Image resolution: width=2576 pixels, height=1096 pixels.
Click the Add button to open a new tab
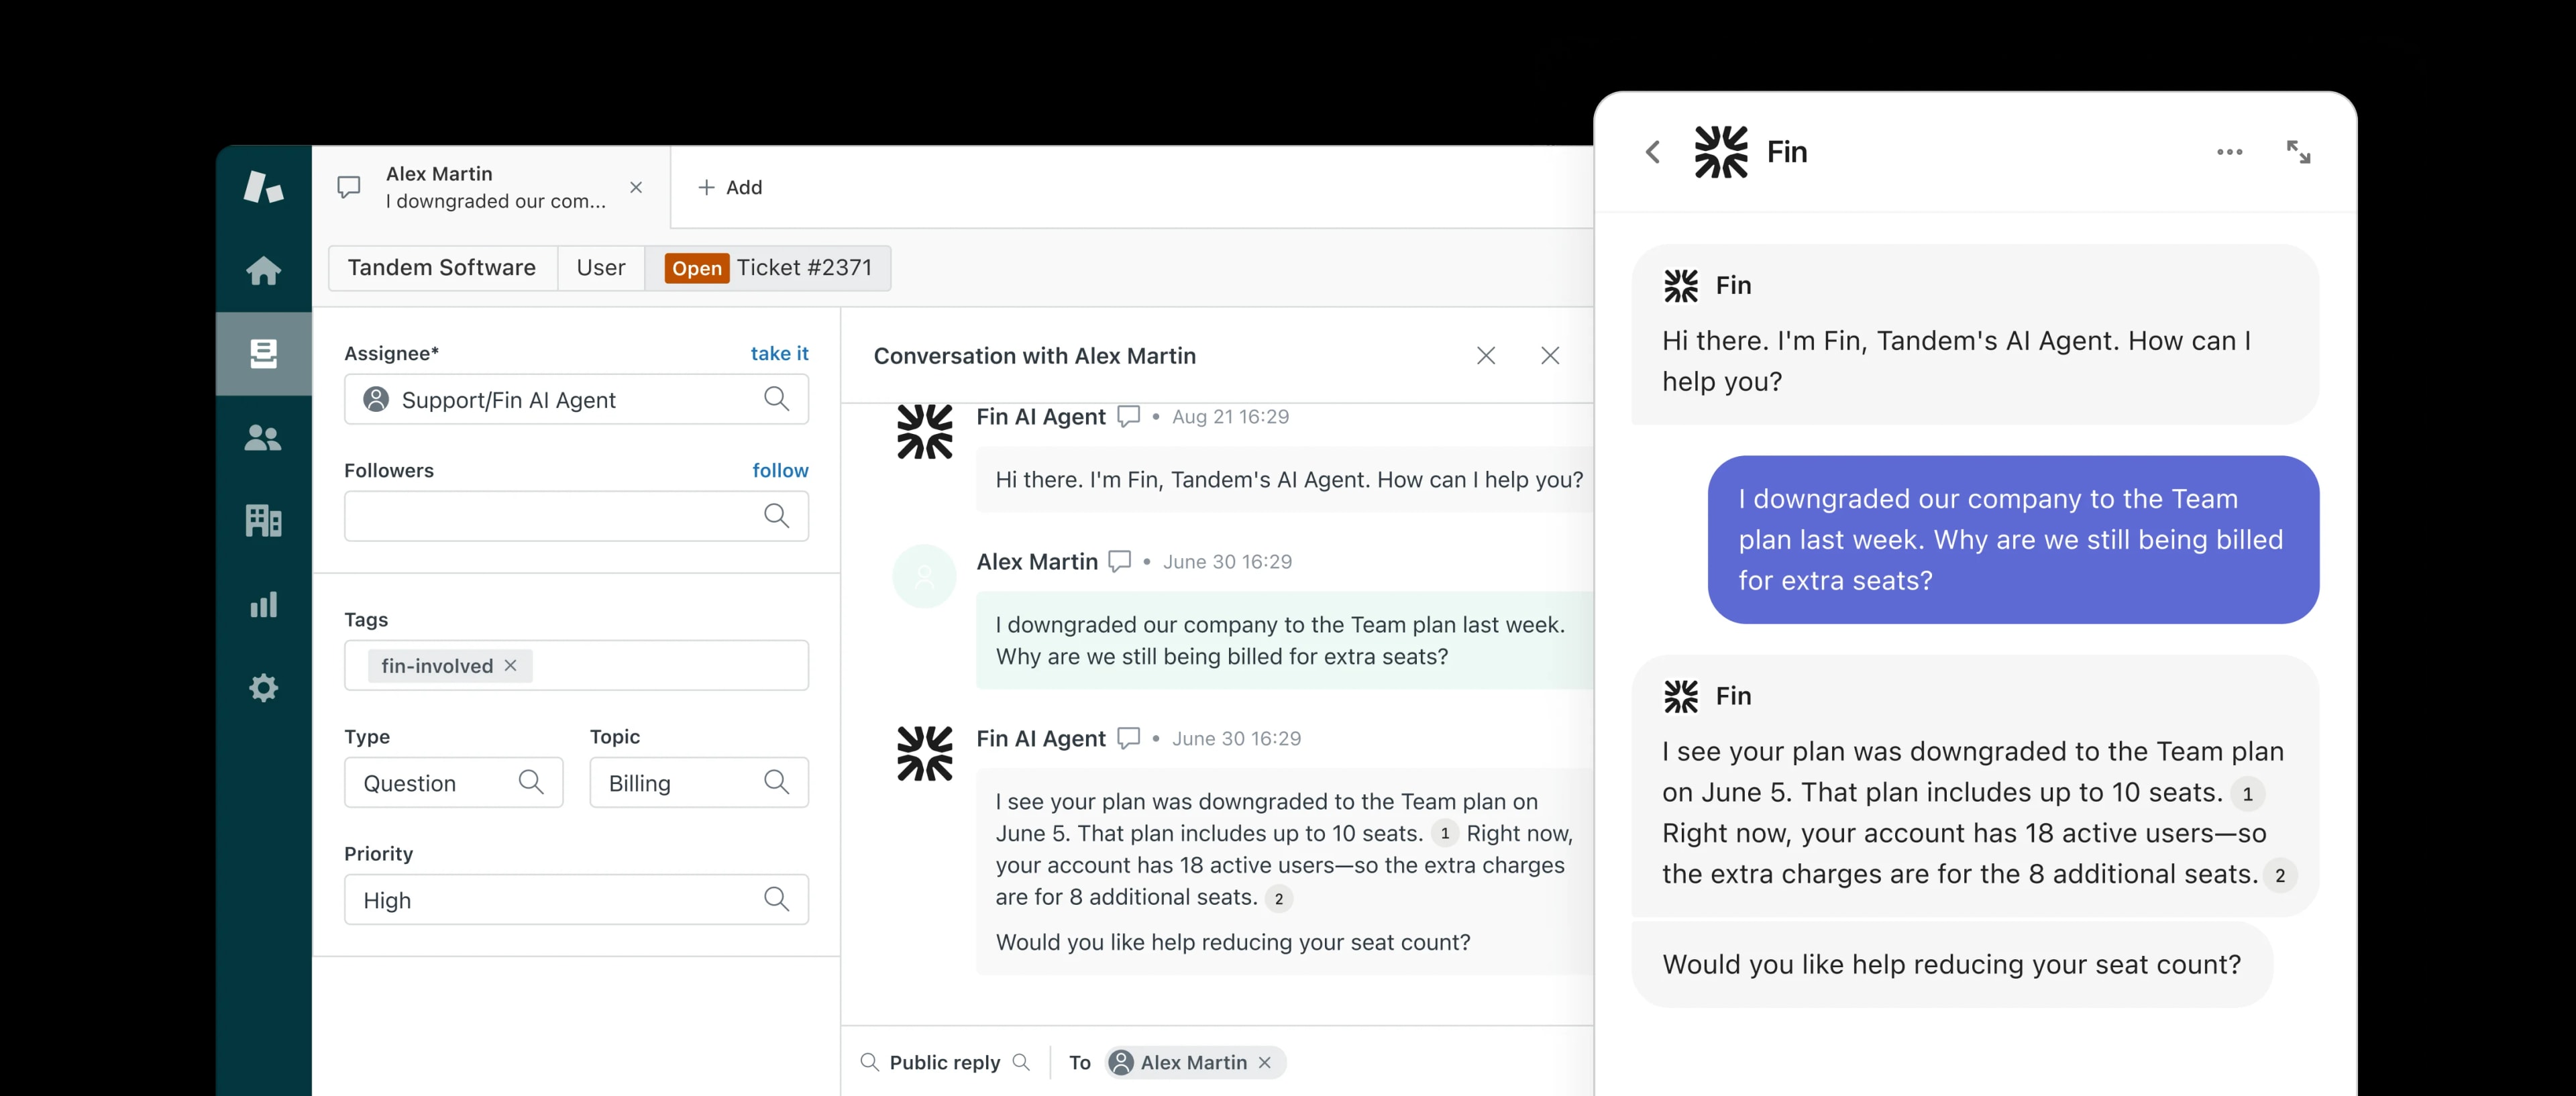click(x=730, y=187)
